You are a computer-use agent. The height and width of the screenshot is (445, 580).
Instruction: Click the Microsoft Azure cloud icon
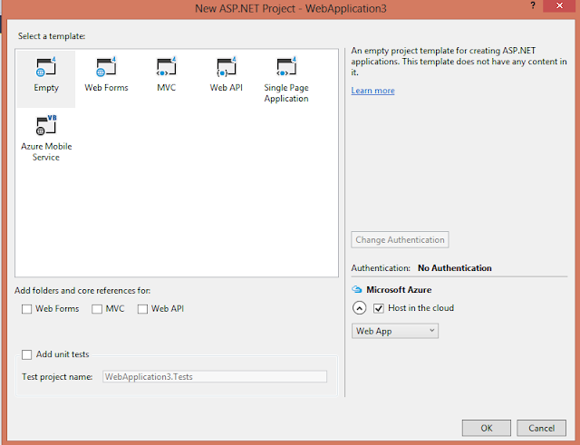click(356, 289)
